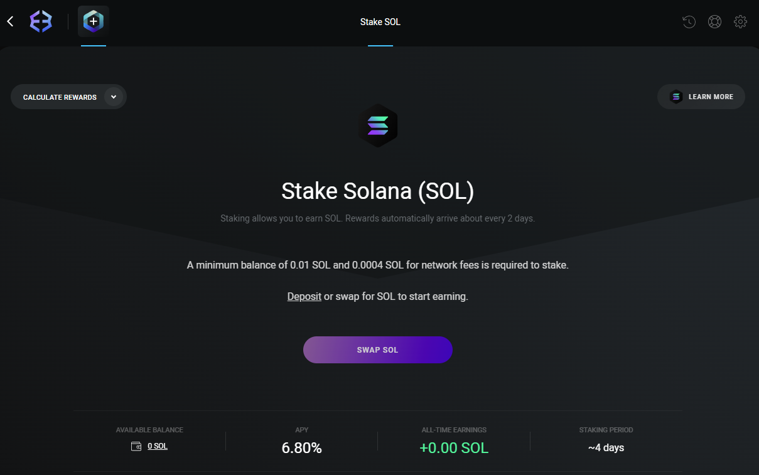This screenshot has width=759, height=475.
Task: Open transaction history clock icon
Action: (689, 22)
